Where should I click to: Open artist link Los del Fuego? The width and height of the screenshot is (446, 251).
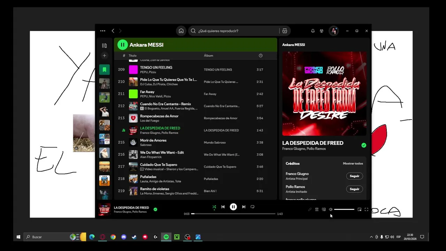click(x=149, y=121)
